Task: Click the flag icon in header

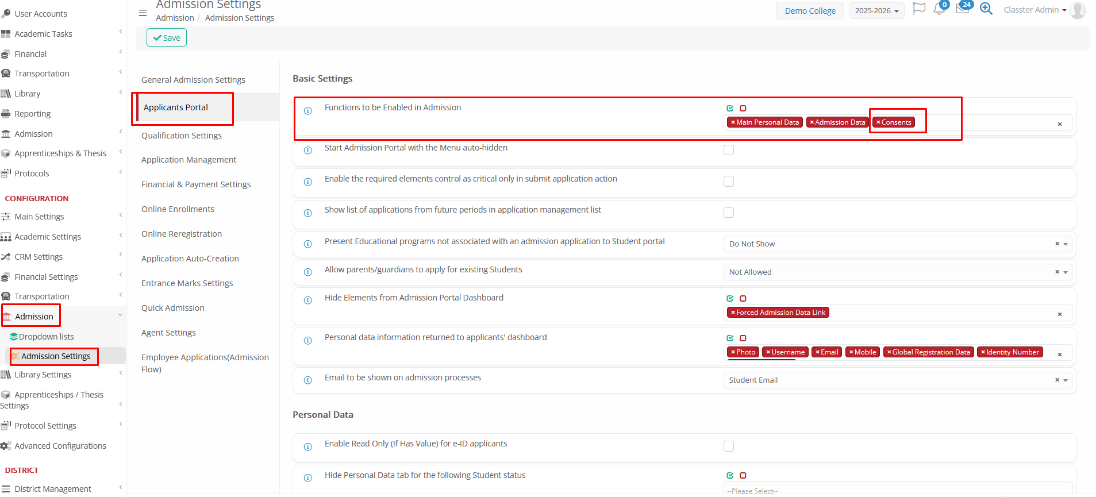Action: click(919, 9)
